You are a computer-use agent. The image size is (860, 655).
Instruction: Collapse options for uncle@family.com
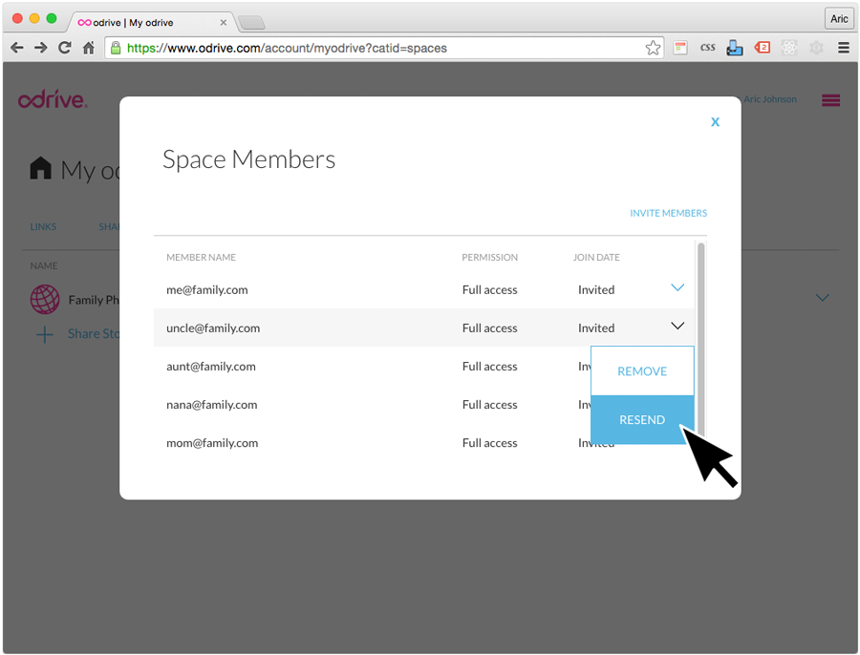click(x=677, y=327)
